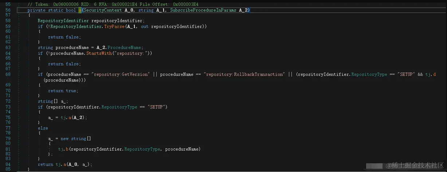Click the ProcedureName property on line 63
Screen dimensions: 447x172
124,48
